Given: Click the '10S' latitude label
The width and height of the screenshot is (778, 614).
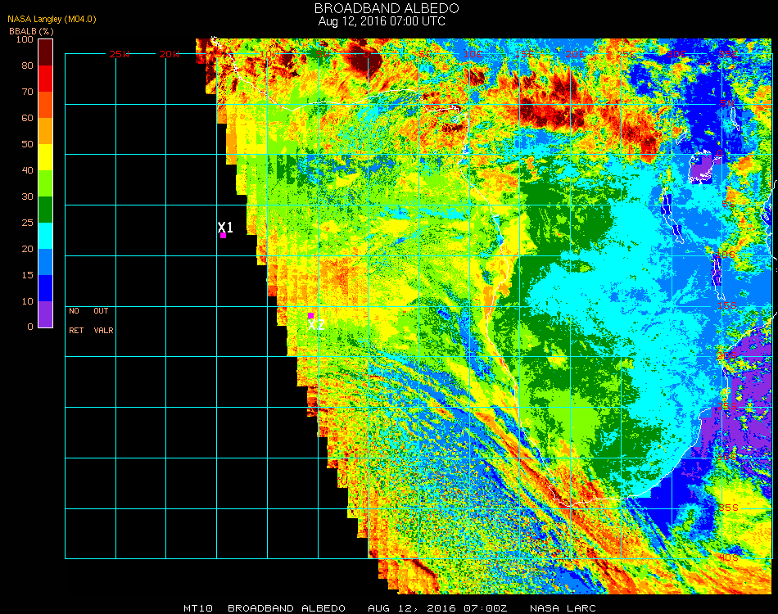Looking at the screenshot, I should 726,255.
